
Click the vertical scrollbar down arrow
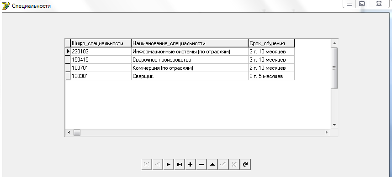point(334,125)
